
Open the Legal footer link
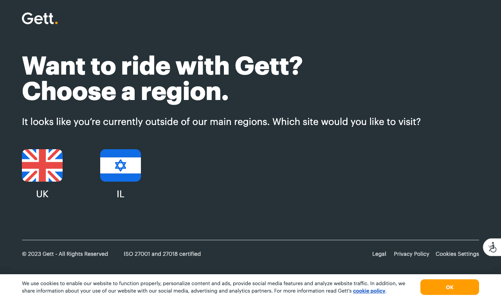click(x=379, y=254)
